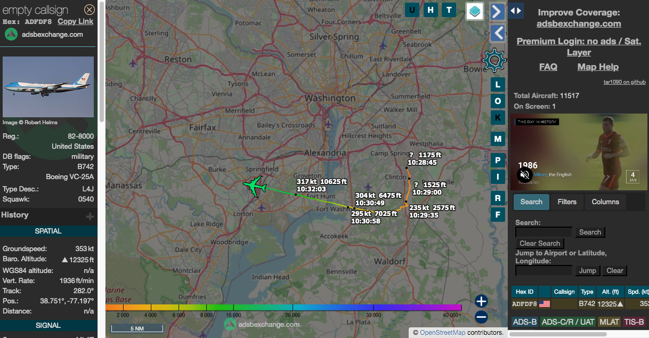The image size is (649, 338).
Task: Toggle the TIS-B source filter
Action: point(634,322)
